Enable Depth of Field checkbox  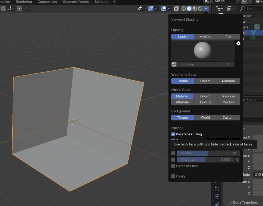point(173,166)
